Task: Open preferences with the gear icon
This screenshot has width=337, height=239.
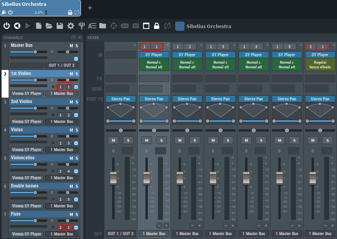Action: coord(71,26)
